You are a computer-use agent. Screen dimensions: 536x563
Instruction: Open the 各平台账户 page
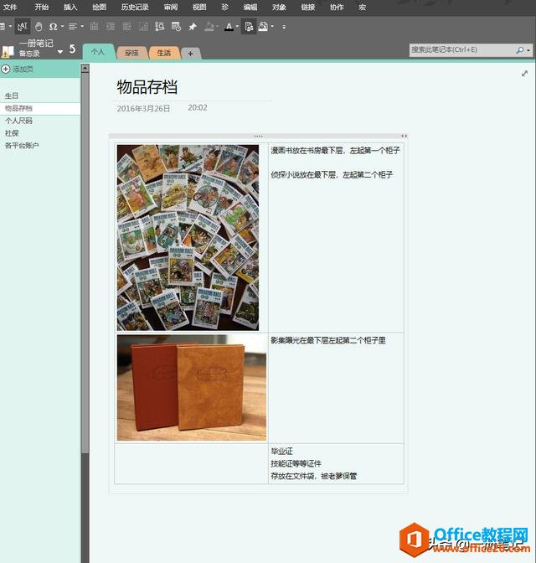tap(22, 146)
